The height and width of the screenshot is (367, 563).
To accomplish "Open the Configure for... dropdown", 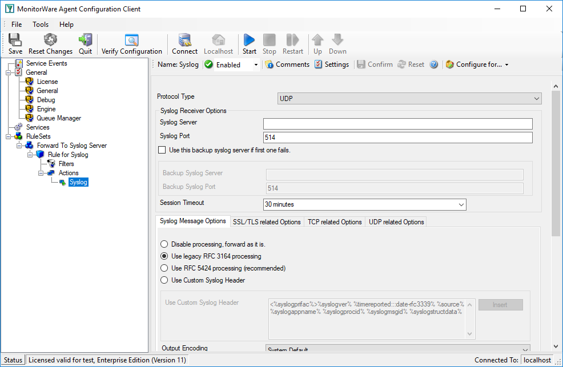I will point(477,64).
